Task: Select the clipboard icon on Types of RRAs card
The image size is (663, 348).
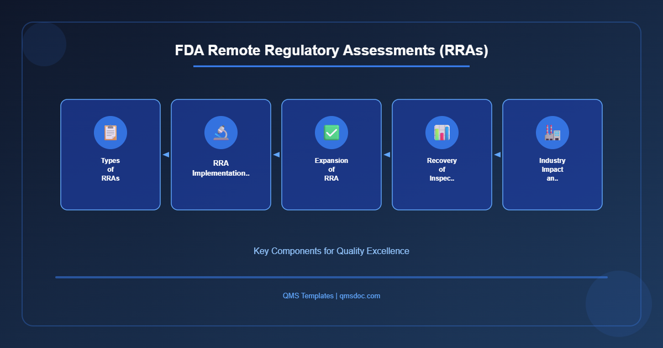Action: [x=110, y=132]
